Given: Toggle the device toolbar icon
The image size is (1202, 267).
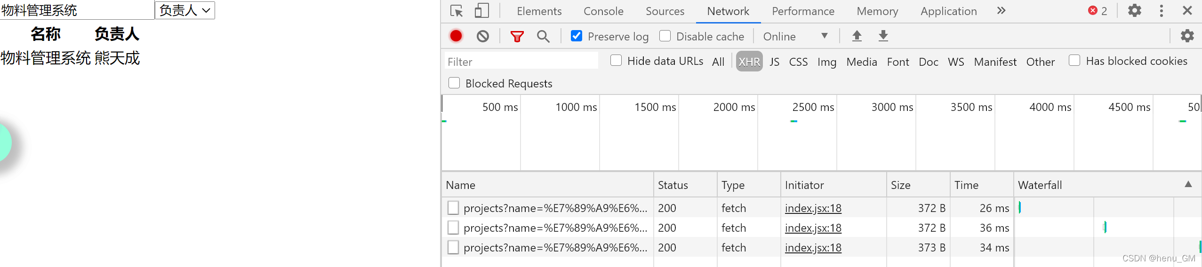Looking at the screenshot, I should [x=481, y=11].
